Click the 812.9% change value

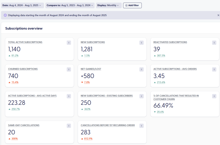[x=88, y=139]
